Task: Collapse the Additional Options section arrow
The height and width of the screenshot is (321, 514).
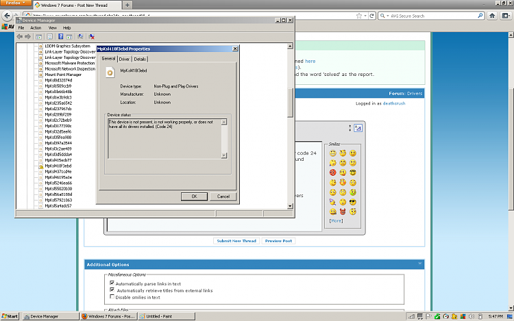Action: 420,264
